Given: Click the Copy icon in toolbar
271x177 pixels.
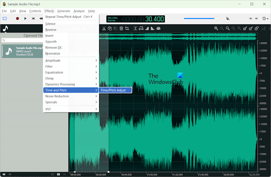Looking at the screenshot, I should 110,29.
